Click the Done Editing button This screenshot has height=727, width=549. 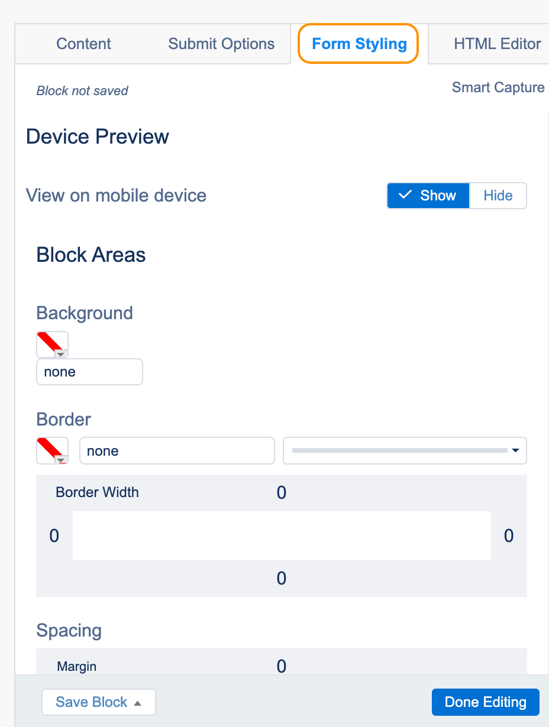point(486,702)
